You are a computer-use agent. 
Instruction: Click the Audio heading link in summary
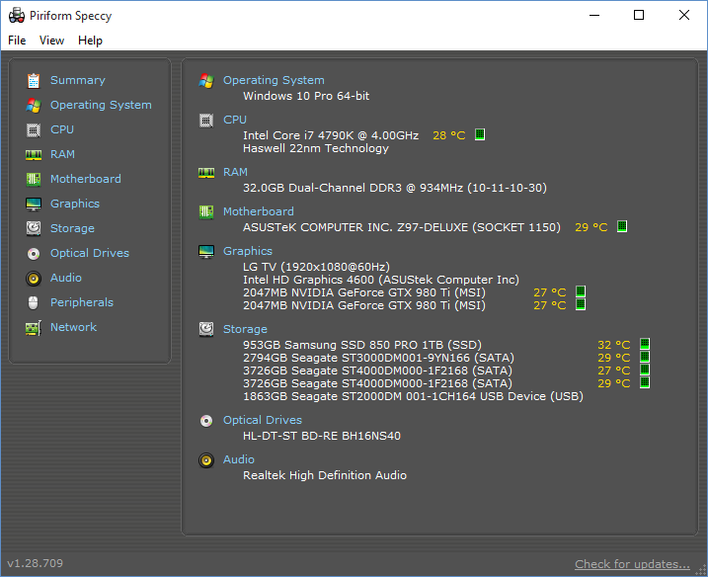(x=239, y=459)
